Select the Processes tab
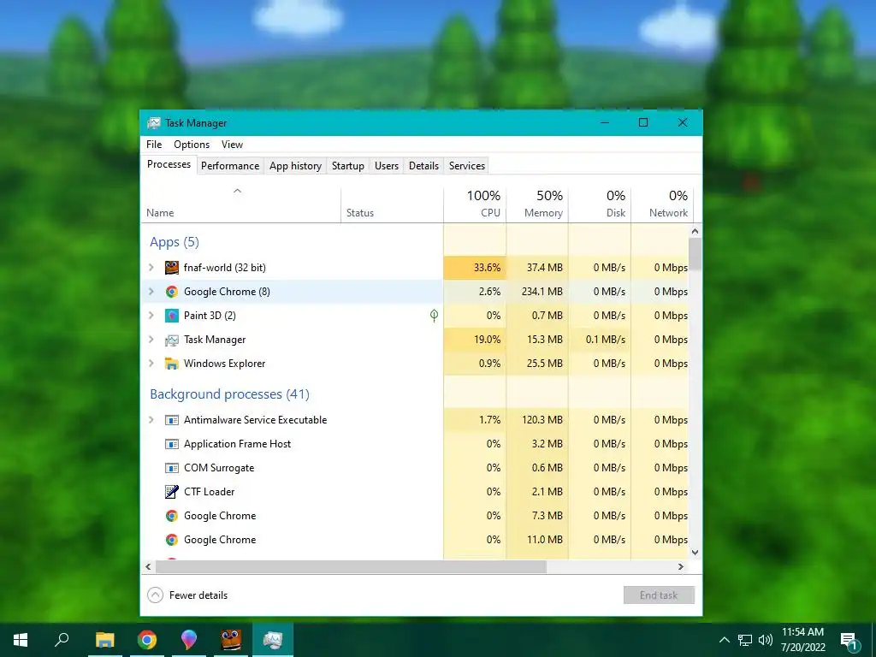Viewport: 876px width, 657px height. (169, 164)
